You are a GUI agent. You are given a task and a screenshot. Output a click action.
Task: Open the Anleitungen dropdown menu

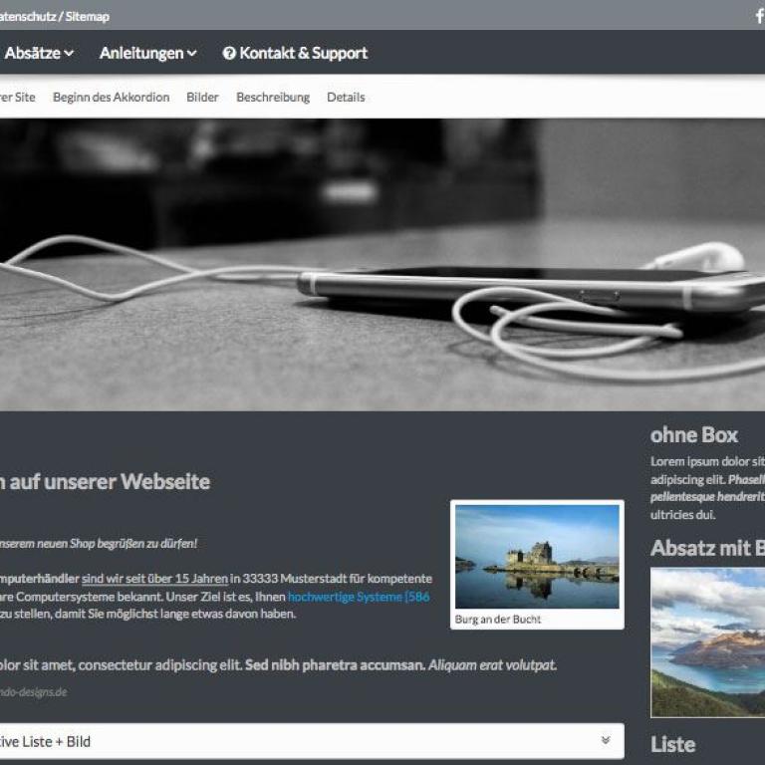(147, 54)
